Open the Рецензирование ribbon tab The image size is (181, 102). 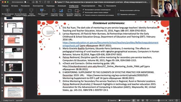(88, 6)
